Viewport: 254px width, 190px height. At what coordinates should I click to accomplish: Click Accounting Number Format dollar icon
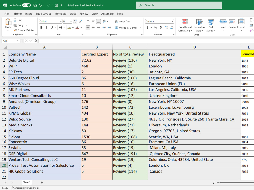147,27
